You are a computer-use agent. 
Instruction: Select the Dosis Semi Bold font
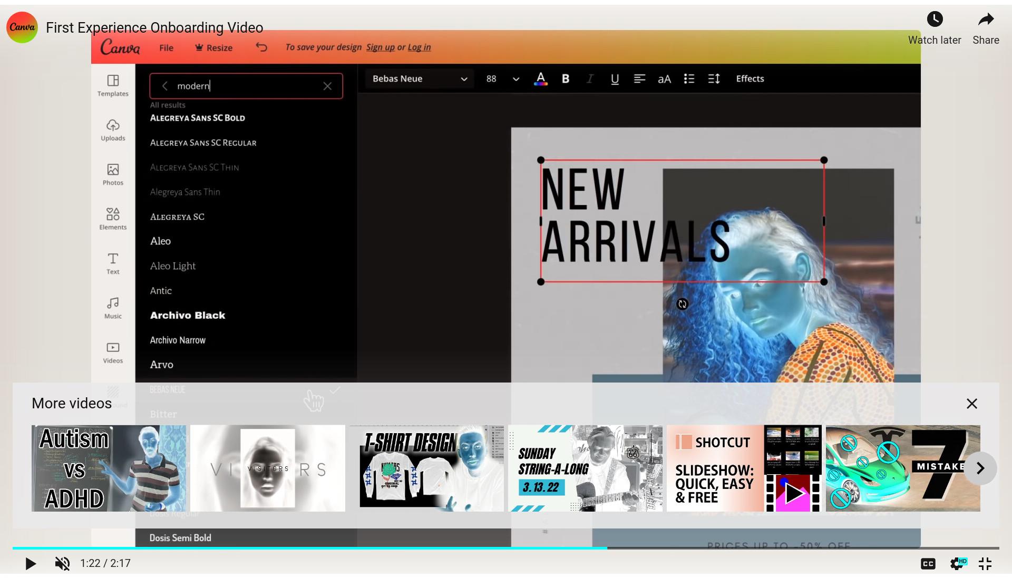pos(180,537)
